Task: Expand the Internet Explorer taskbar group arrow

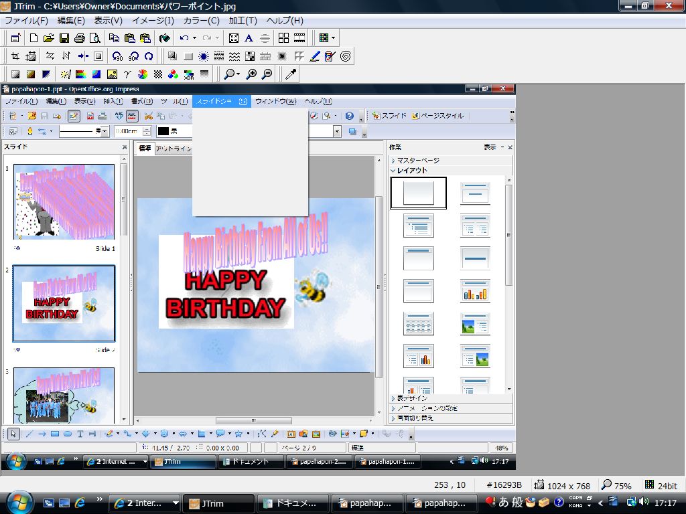Action: tap(176, 503)
